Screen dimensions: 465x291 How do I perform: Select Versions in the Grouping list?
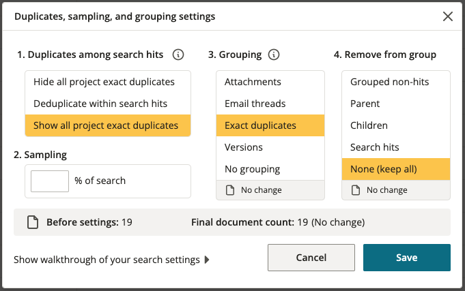[270, 147]
